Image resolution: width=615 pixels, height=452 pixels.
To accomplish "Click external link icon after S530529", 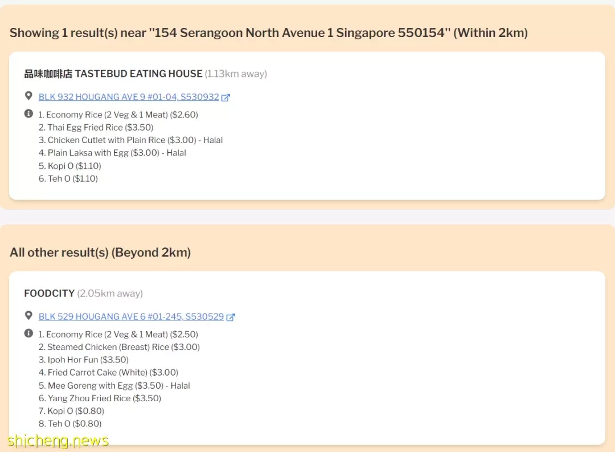I will pos(231,317).
